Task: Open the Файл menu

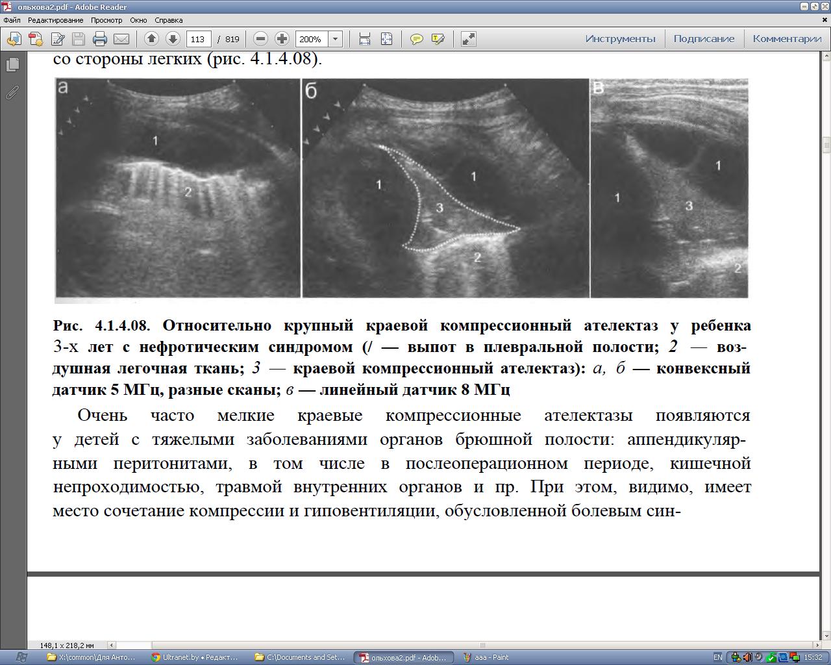Action: tap(12, 20)
